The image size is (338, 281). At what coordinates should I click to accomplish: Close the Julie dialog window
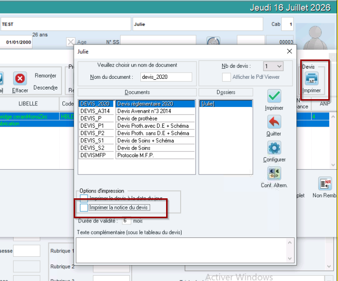tap(290, 51)
